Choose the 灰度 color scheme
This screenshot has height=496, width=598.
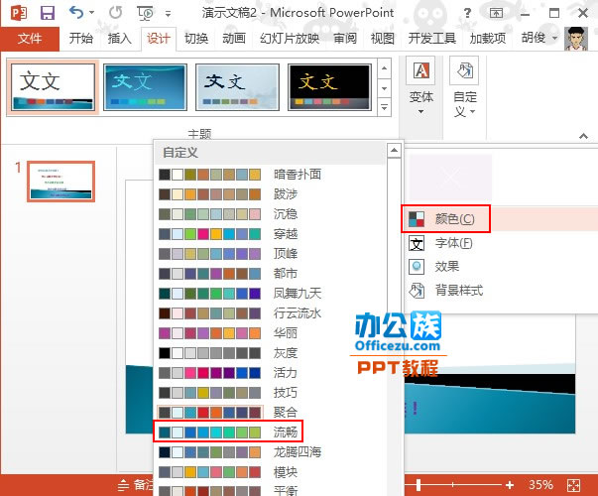[x=270, y=353]
